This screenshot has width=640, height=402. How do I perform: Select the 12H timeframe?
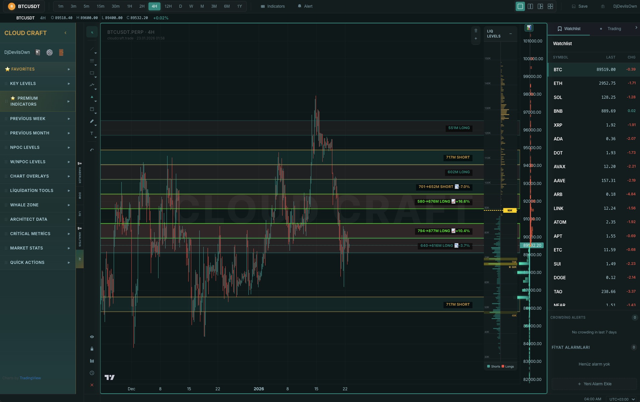point(168,6)
